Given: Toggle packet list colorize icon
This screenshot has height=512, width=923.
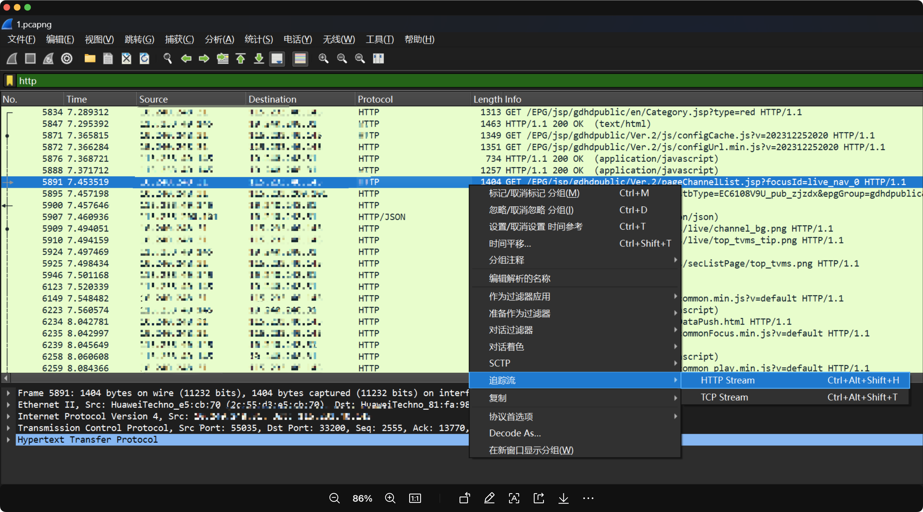Looking at the screenshot, I should (x=300, y=58).
